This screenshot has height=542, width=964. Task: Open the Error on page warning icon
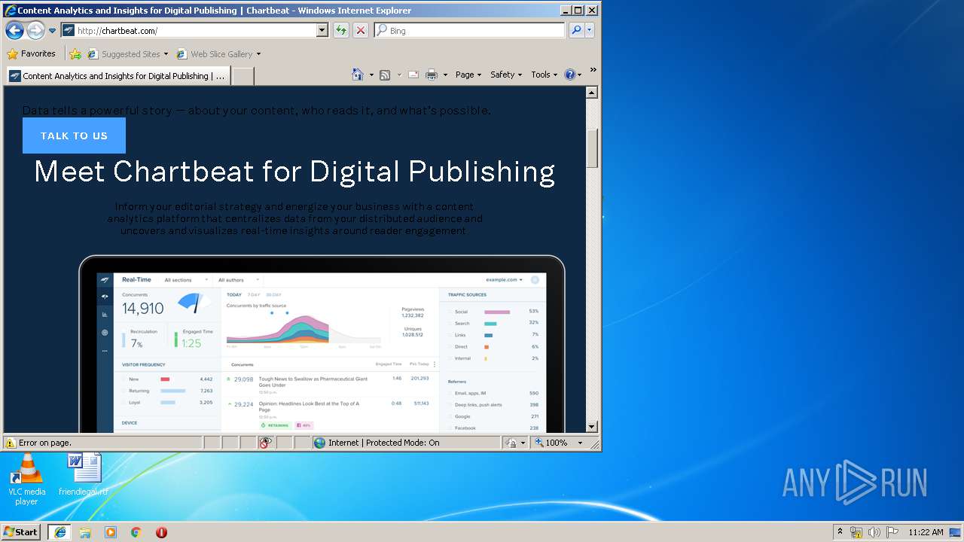pos(11,443)
